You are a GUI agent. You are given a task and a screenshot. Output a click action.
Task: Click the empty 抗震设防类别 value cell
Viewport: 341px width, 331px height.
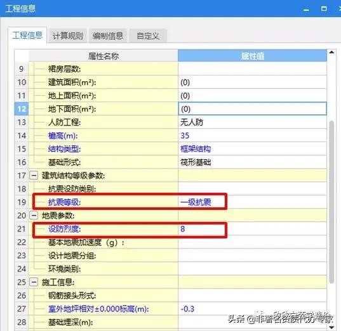tap(253, 189)
